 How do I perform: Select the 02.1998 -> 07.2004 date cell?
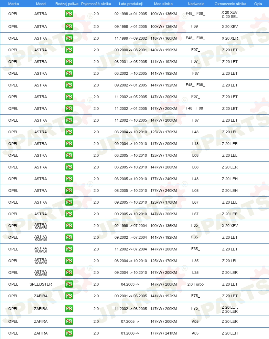(x=131, y=226)
